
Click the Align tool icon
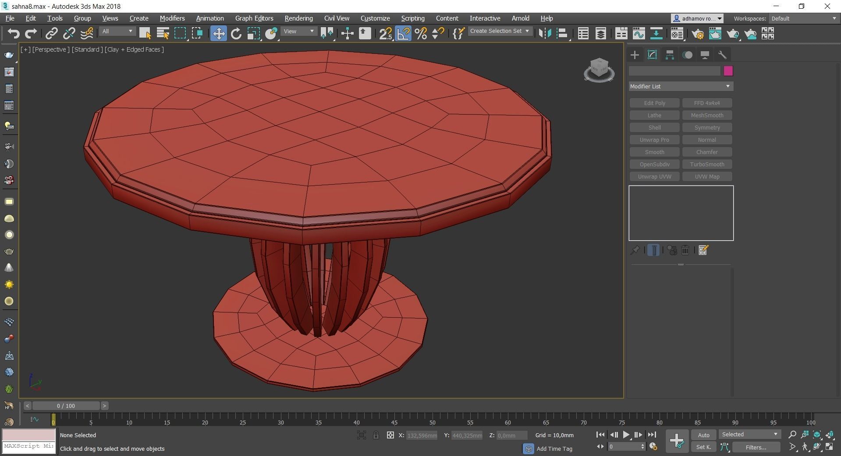(562, 34)
